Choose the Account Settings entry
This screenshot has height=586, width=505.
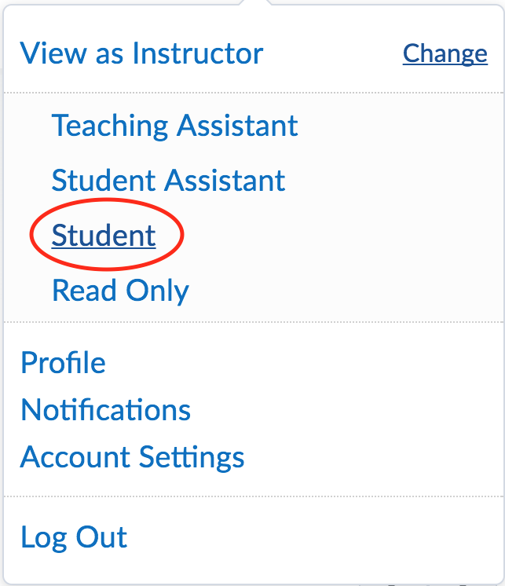tap(132, 457)
